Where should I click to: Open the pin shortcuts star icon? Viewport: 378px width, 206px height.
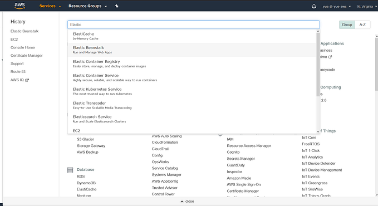117,6
